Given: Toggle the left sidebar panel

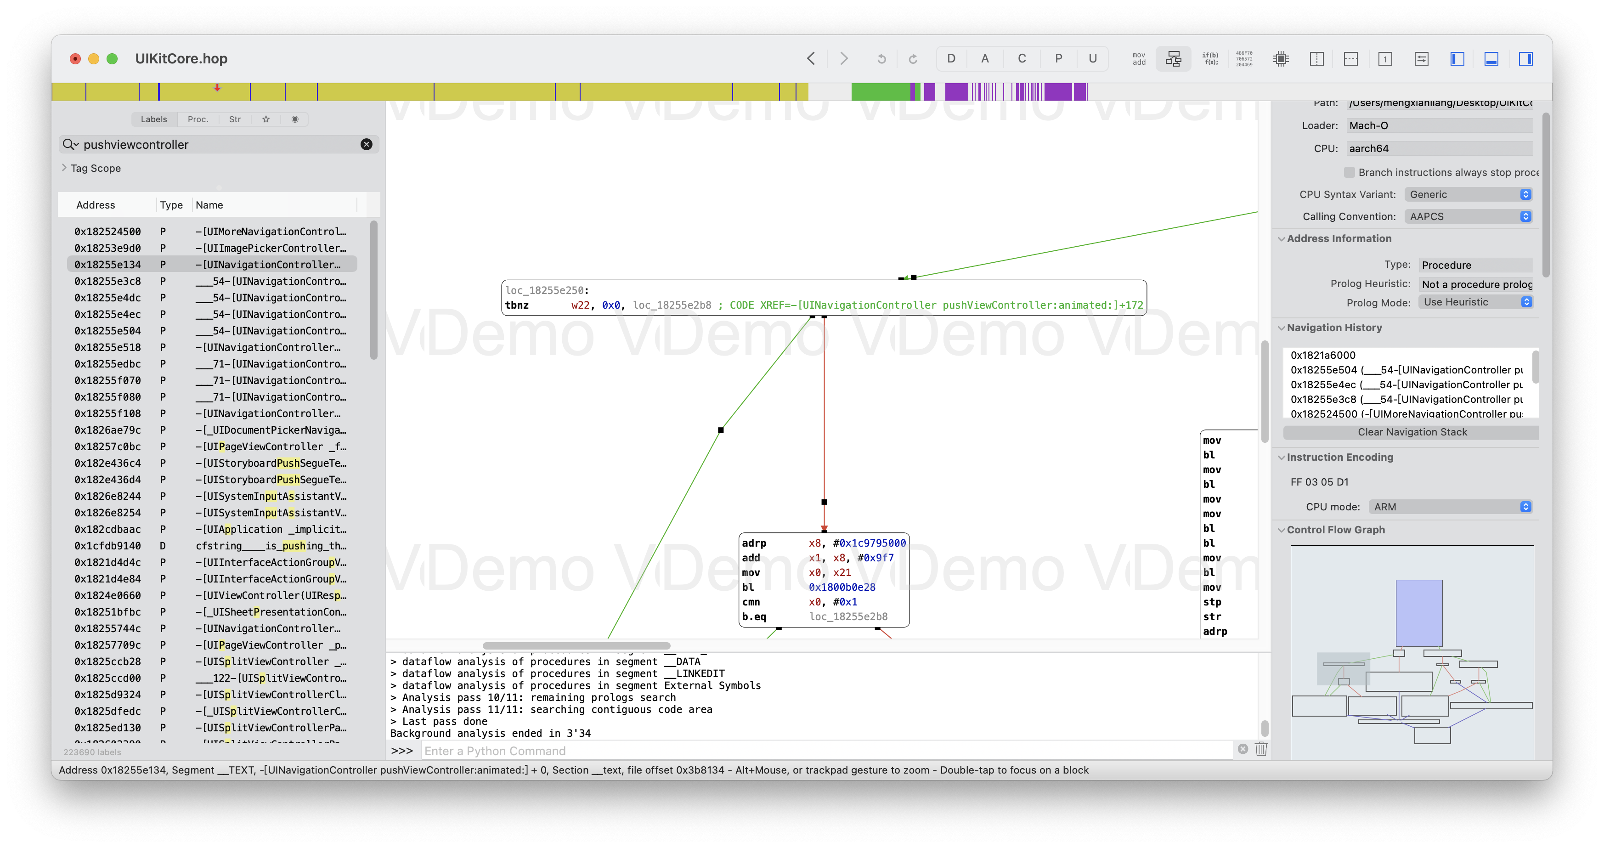Looking at the screenshot, I should tap(1457, 58).
